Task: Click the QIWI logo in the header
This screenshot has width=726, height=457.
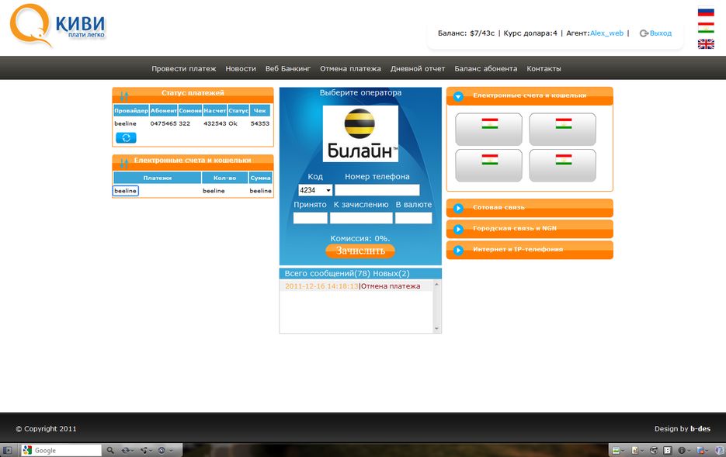Action: 57,26
